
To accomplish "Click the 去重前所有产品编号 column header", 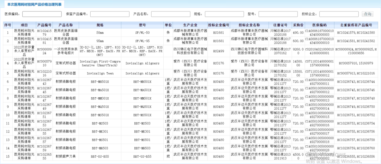I will (x=356, y=25).
